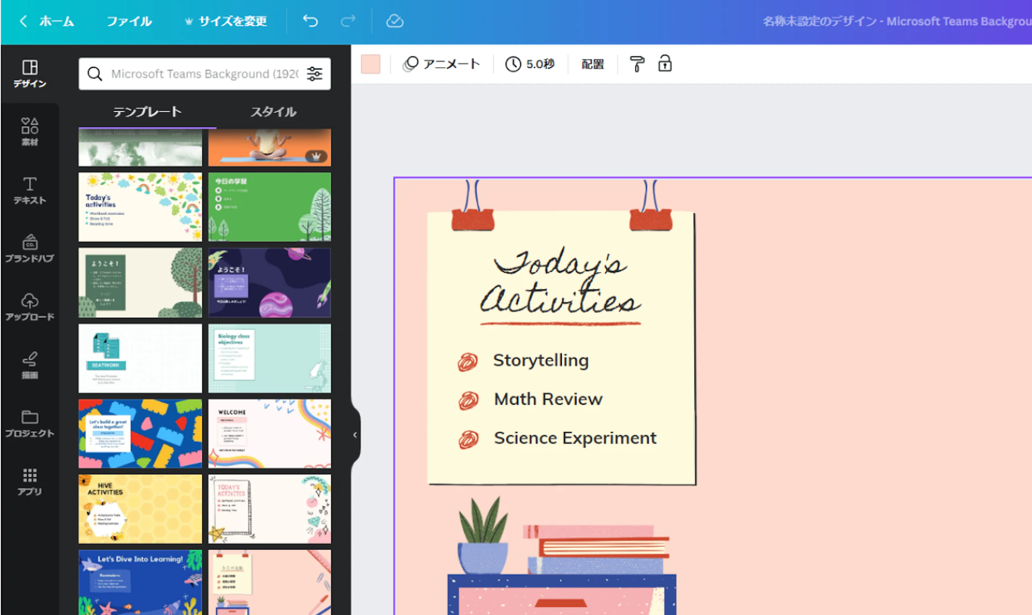Click the サイズを変更 resize button

coord(226,21)
